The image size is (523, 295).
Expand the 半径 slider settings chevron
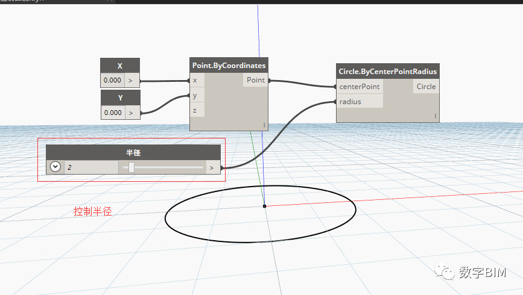(x=55, y=167)
